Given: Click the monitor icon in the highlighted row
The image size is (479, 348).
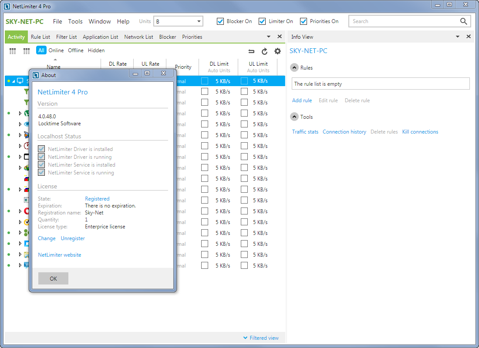Looking at the screenshot, I should [x=20, y=81].
